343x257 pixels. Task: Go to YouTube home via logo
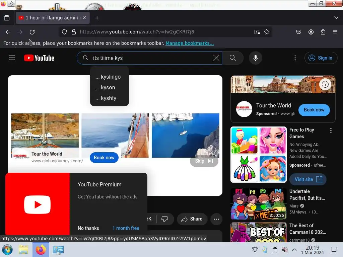39,58
